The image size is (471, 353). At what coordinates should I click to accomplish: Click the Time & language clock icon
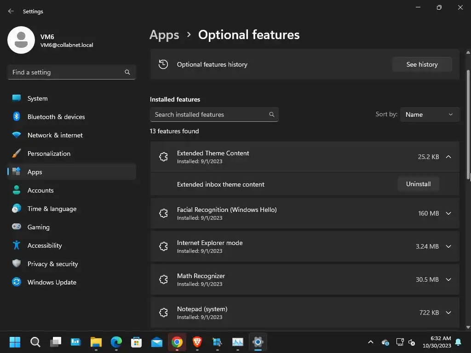coord(17,208)
